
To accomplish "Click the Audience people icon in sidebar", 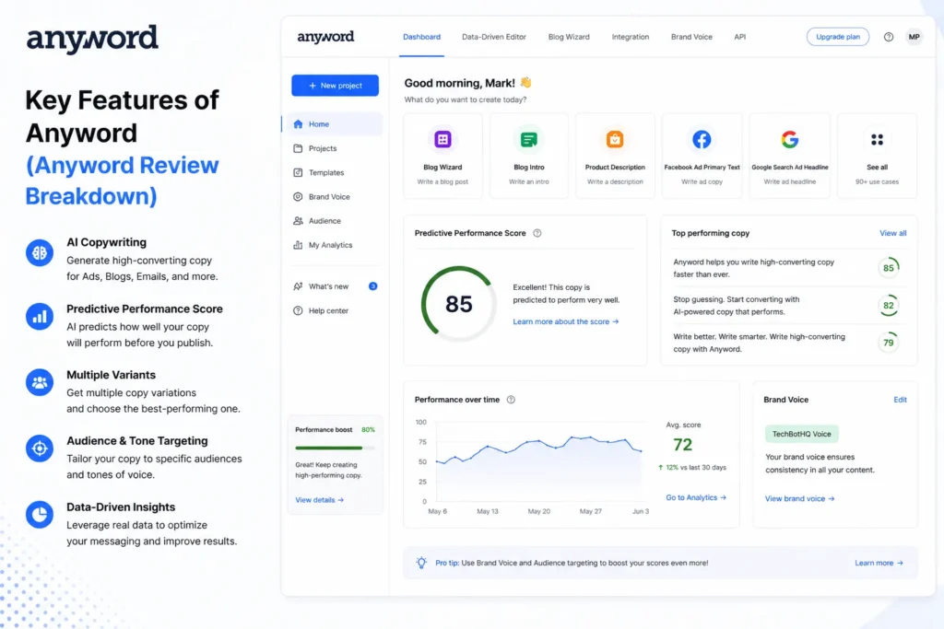I will pyautogui.click(x=298, y=221).
